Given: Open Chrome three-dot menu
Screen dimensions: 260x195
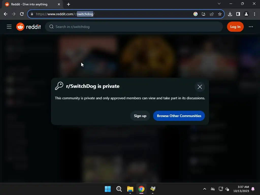Looking at the screenshot, I should point(254,14).
